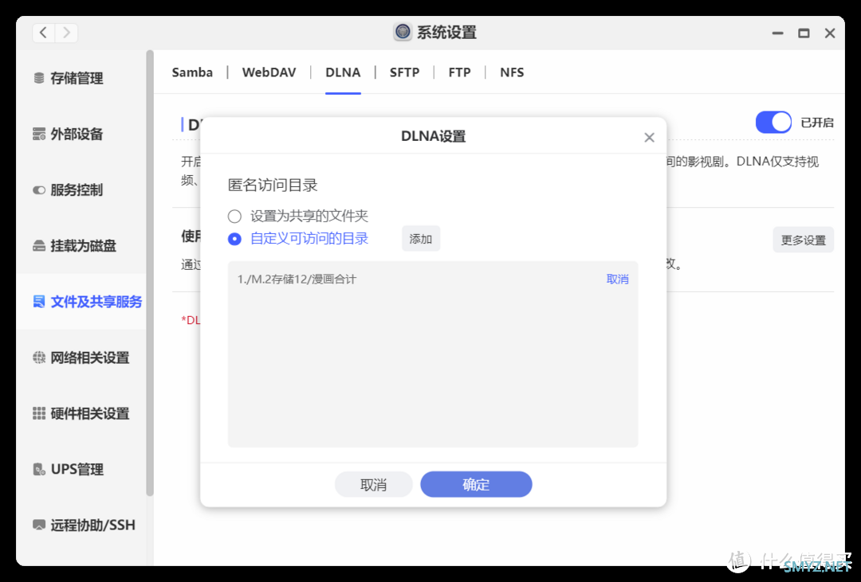Click the directory entry /M.2存储12/漫画合计

click(297, 279)
